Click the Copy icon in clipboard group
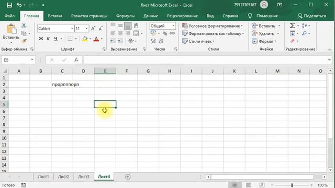 [24, 33]
